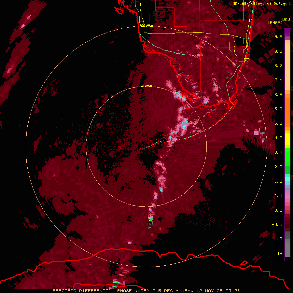Image resolution: width=293 pixels, height=293 pixels.
Task: Click the 8.2 value on the color scale
Action: pyautogui.click(x=278, y=65)
